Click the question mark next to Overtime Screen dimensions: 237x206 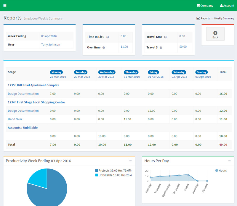(104, 48)
